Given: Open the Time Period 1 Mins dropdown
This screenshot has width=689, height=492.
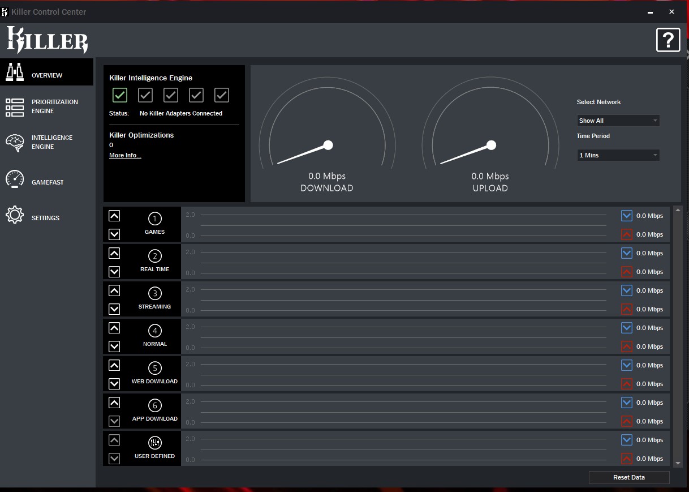Looking at the screenshot, I should tap(618, 155).
